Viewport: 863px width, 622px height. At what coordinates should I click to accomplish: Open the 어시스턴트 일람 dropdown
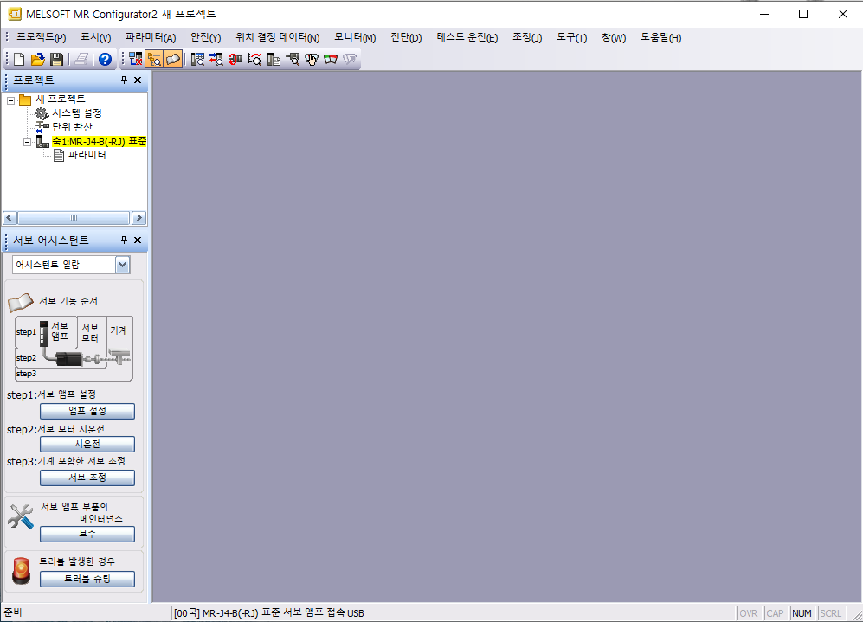[x=122, y=265]
